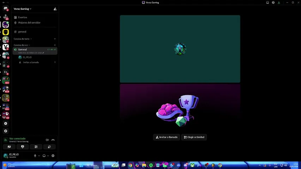The height and width of the screenshot is (169, 301).
Task: Open server folder with 927 badge
Action: coord(6,81)
